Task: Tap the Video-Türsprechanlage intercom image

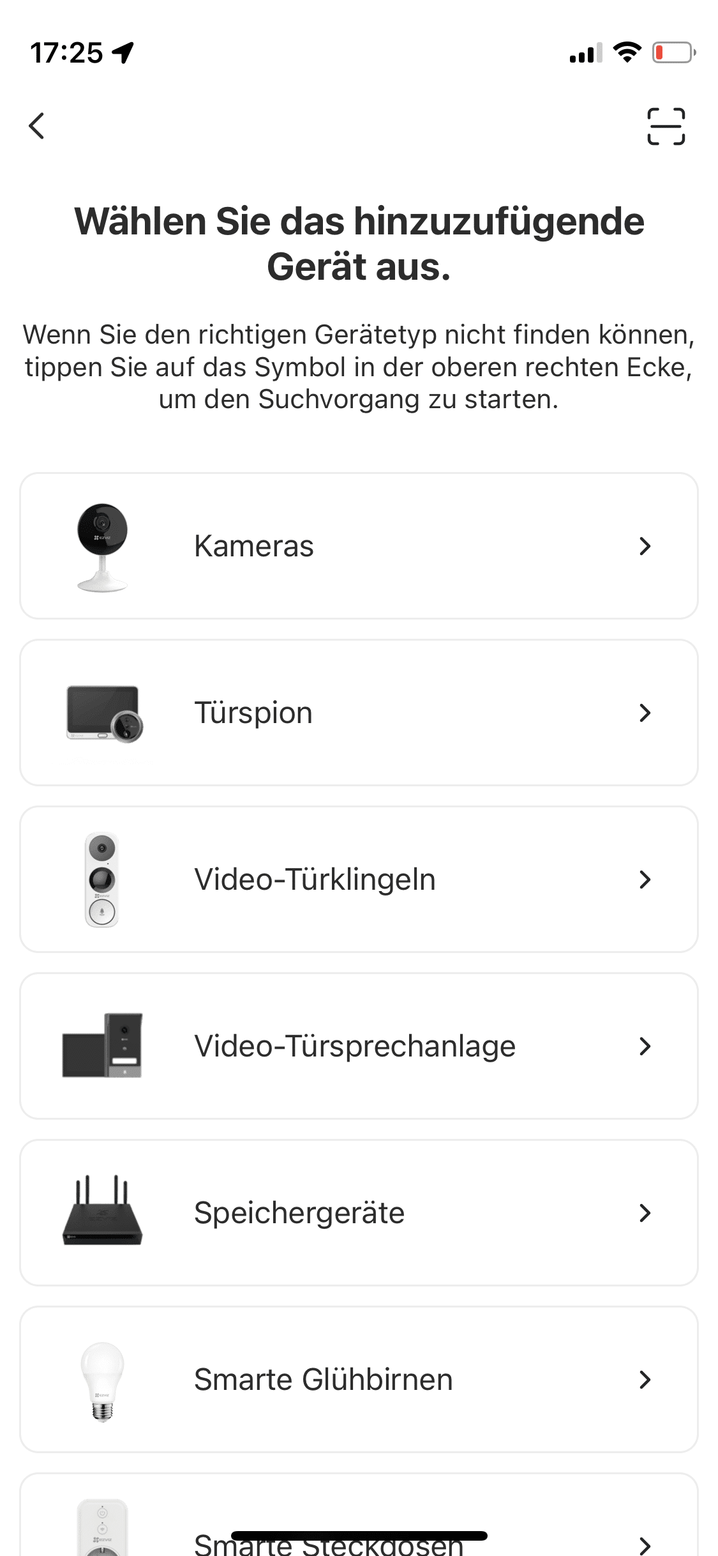Action: point(102,1046)
